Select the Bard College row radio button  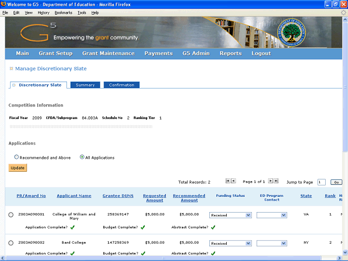(11, 243)
